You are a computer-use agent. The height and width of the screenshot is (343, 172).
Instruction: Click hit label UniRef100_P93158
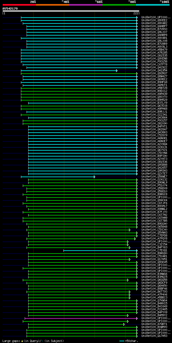[154, 62]
